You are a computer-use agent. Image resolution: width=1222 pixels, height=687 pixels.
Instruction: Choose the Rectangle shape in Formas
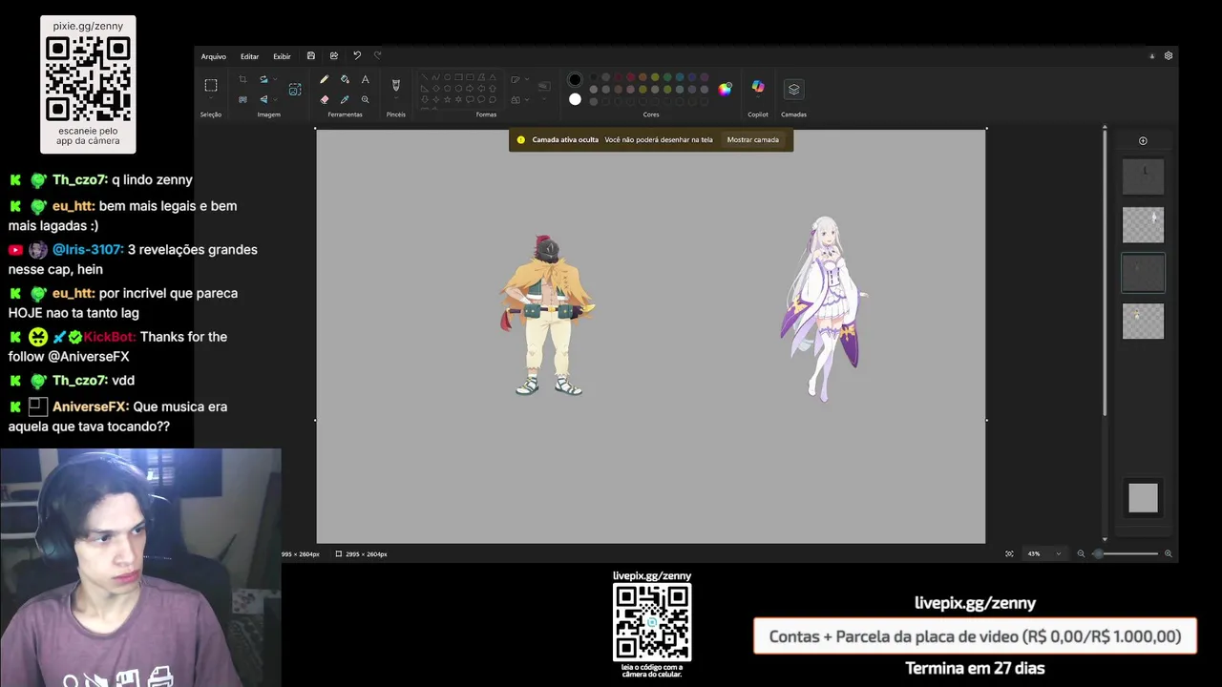tap(458, 77)
